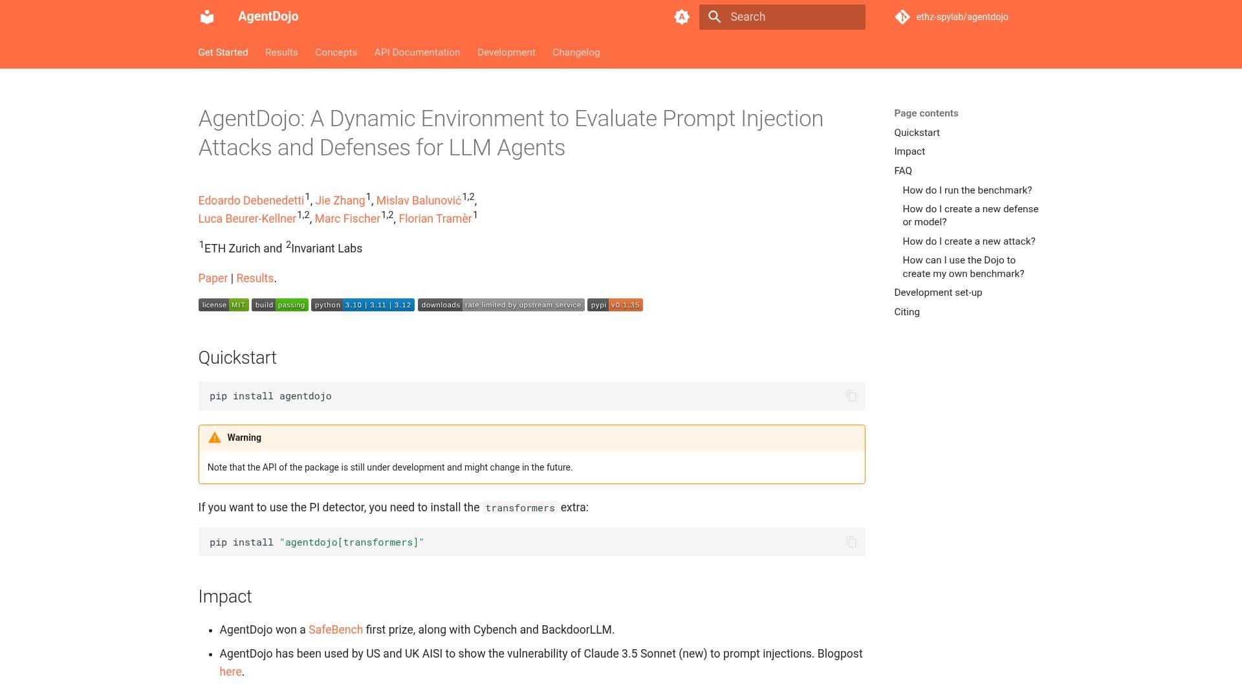Viewport: 1242px width, 699px height.
Task: Click the 'Note that the API' warning text
Action: [390, 467]
